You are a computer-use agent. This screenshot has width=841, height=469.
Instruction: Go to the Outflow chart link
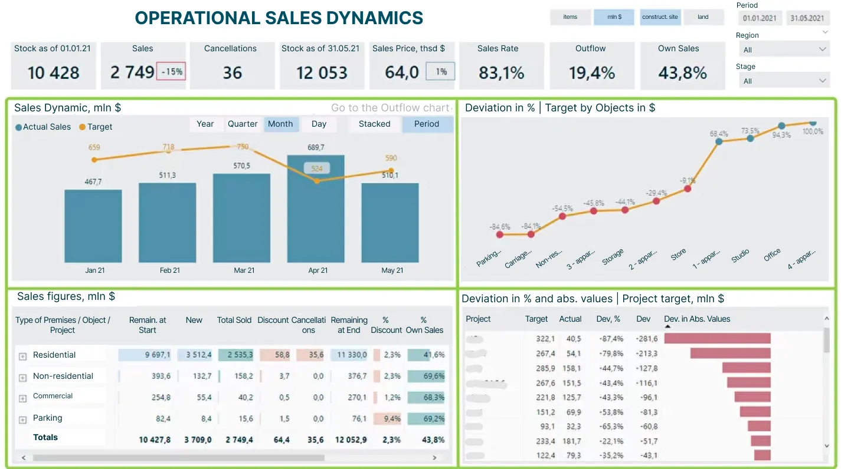[x=390, y=108]
